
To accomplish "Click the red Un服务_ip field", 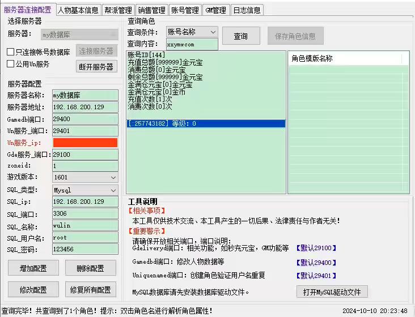I will pyautogui.click(x=84, y=143).
